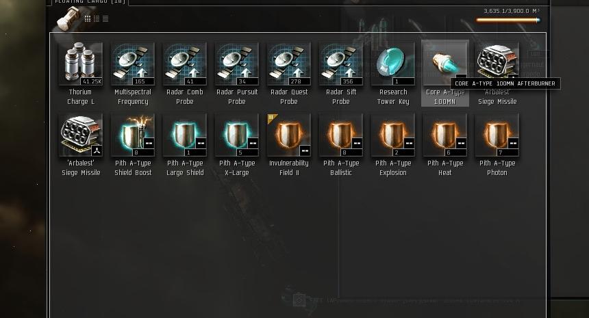Click the Floating Cargo tab header
The width and height of the screenshot is (589, 318).
90,2
